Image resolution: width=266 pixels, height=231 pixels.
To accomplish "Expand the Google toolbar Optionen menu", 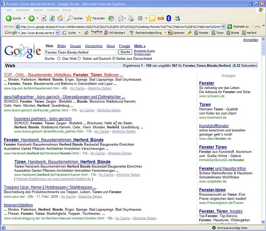I will click(178, 33).
